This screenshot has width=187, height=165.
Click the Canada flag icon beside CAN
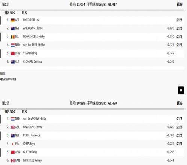(x=13, y=160)
